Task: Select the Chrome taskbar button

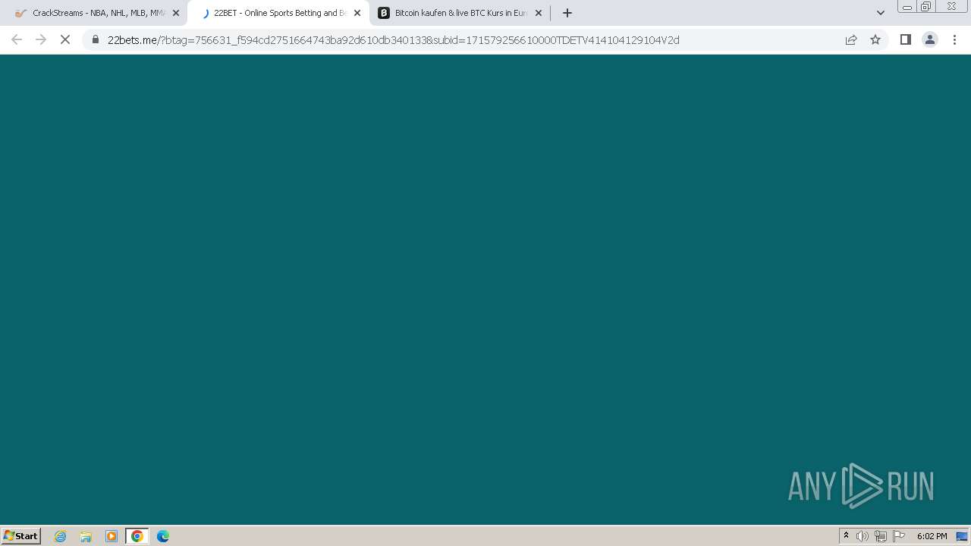Action: click(x=137, y=536)
